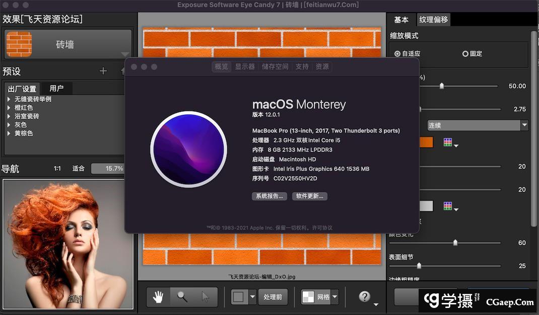
Task: Select the 固定 scaling radio button
Action: (x=466, y=53)
